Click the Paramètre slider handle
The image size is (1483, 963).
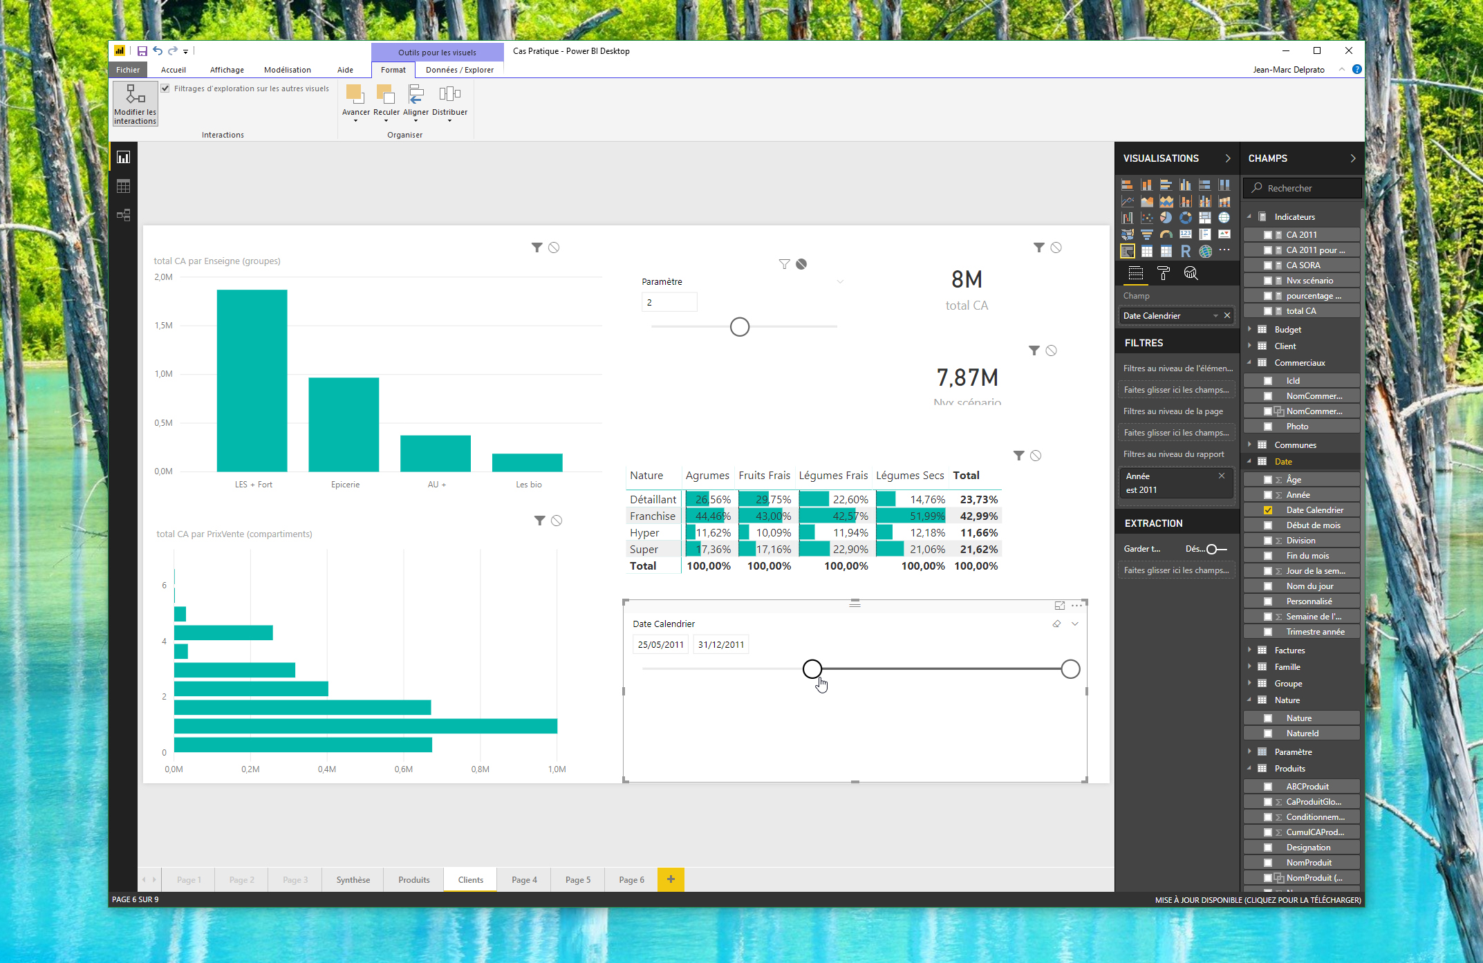pyautogui.click(x=740, y=327)
